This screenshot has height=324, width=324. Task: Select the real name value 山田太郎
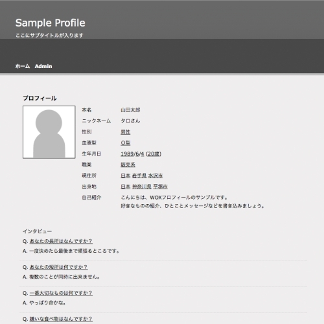130,110
